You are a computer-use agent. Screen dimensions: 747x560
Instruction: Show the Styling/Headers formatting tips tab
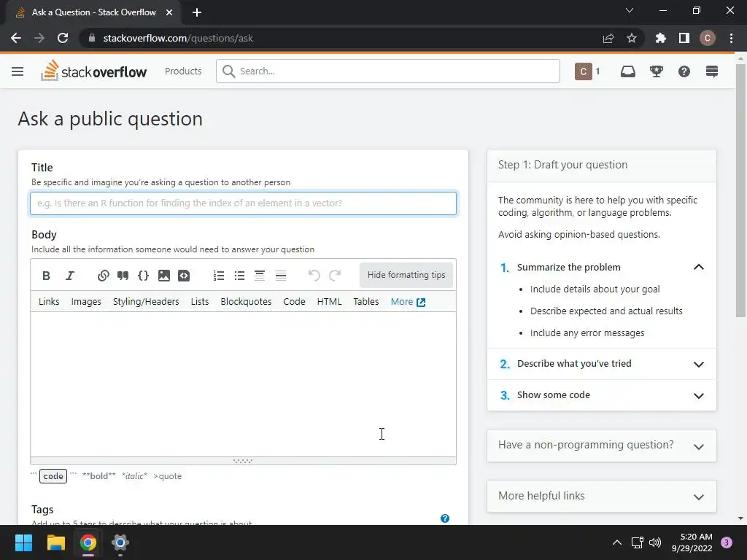click(146, 301)
